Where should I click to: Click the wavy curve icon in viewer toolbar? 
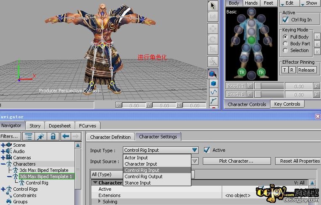(213, 92)
